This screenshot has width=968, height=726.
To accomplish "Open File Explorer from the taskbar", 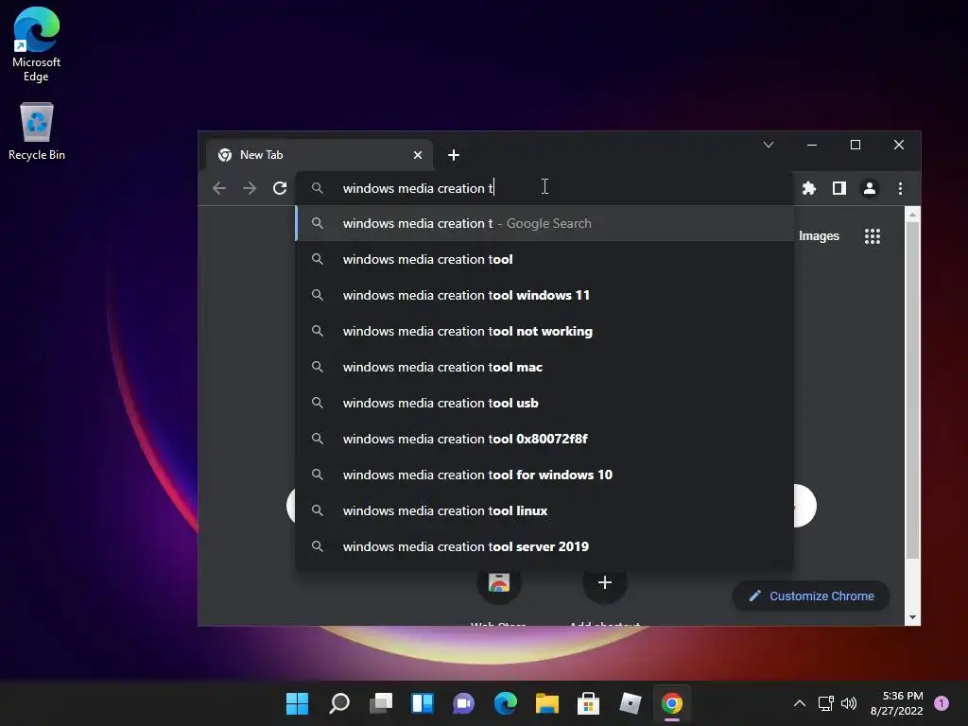I will [x=547, y=703].
